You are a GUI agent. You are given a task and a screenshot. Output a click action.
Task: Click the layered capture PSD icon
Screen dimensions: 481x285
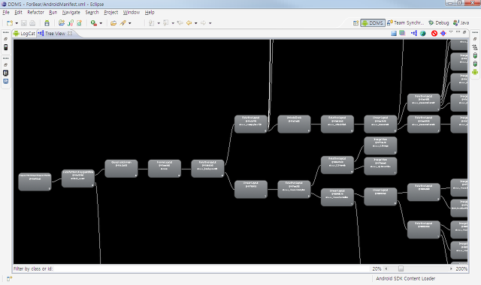click(x=402, y=33)
